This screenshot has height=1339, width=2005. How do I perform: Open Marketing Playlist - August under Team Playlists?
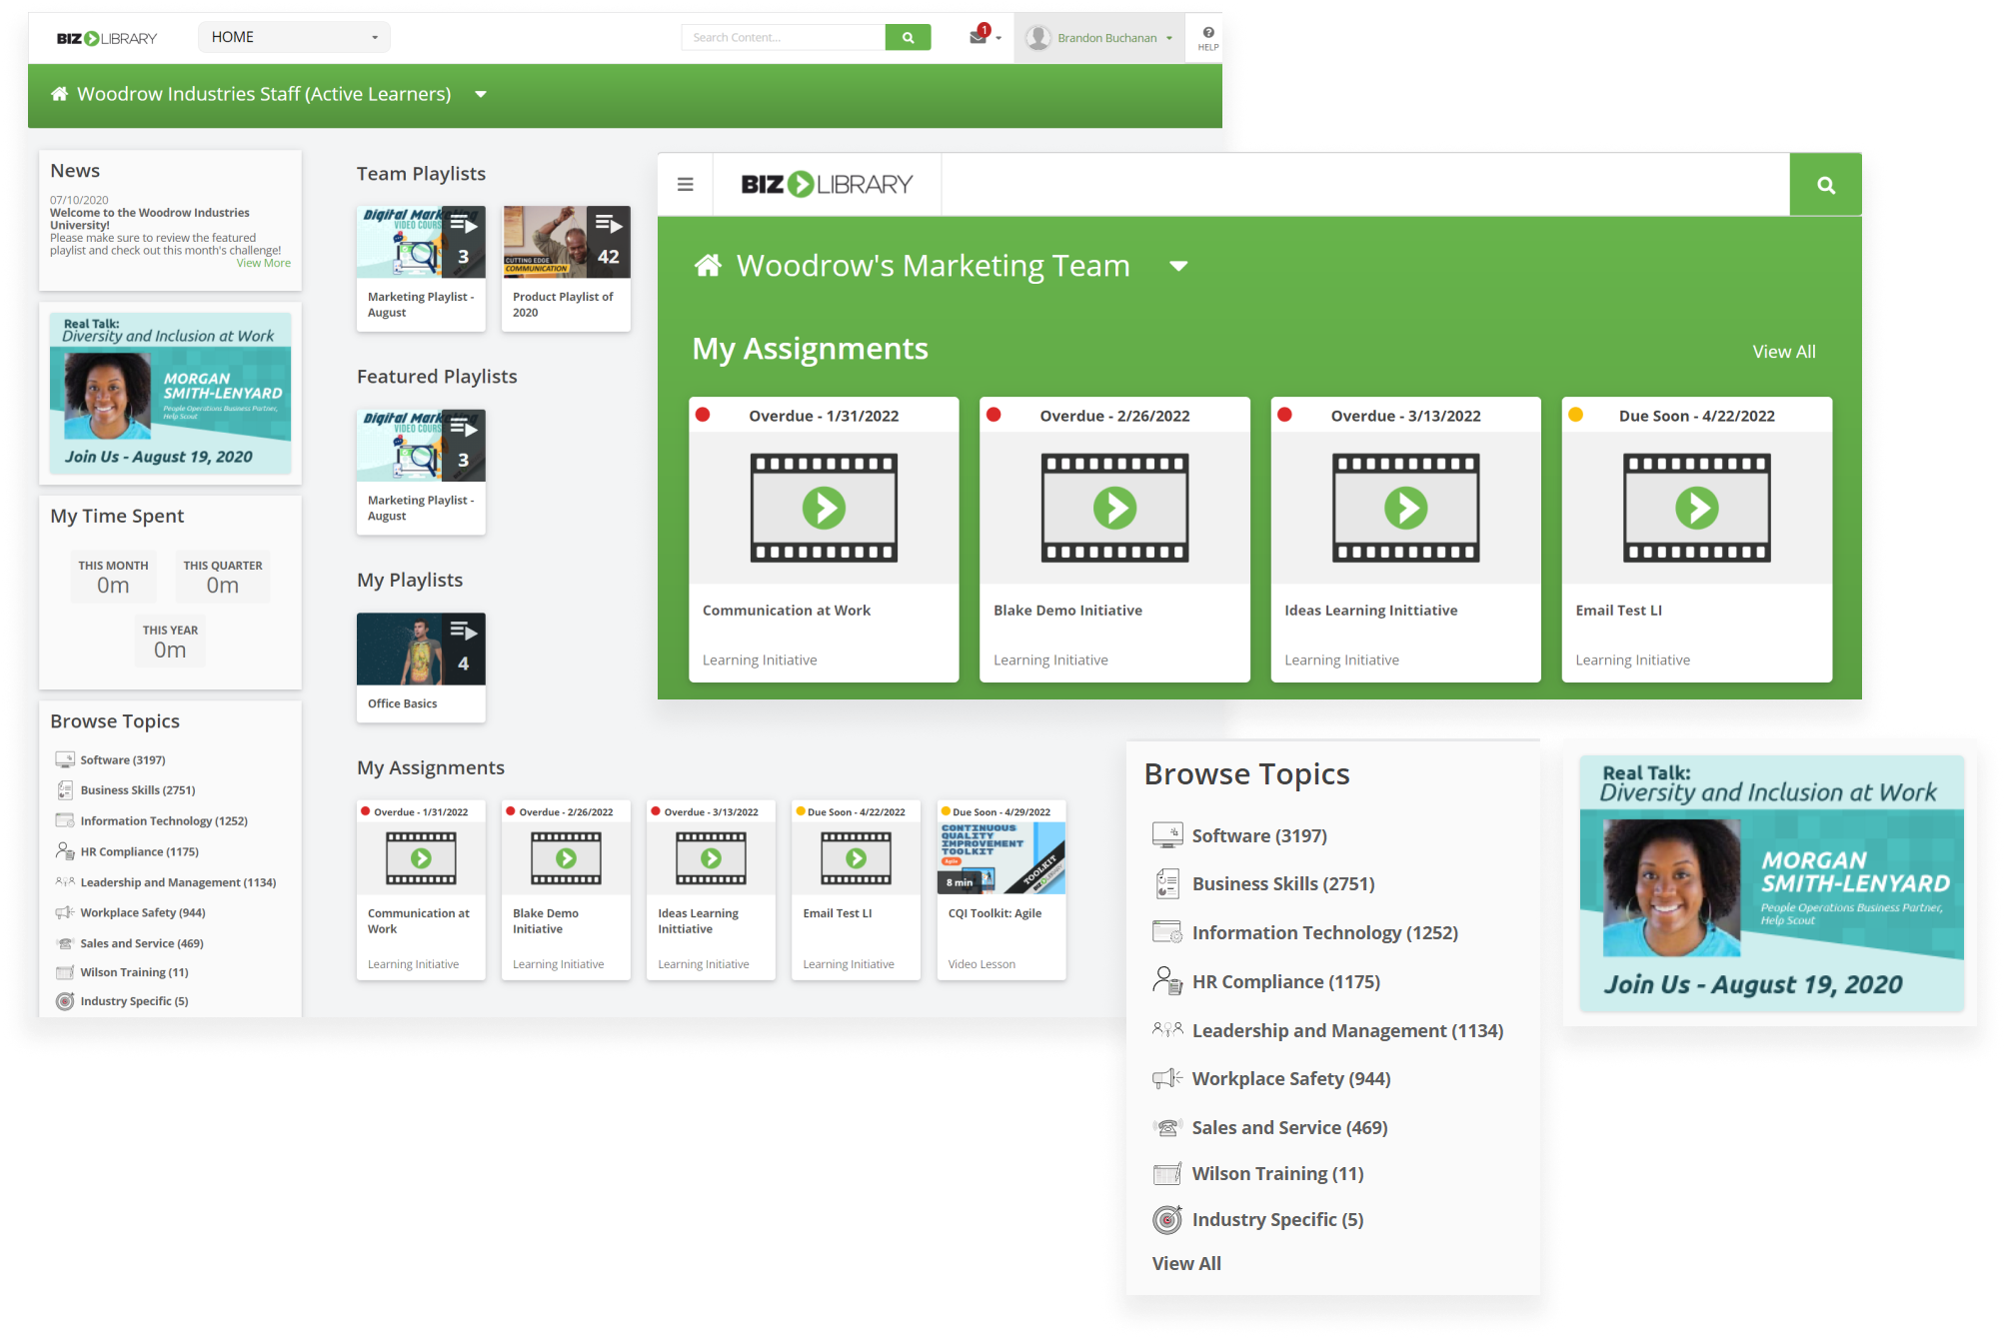(421, 268)
